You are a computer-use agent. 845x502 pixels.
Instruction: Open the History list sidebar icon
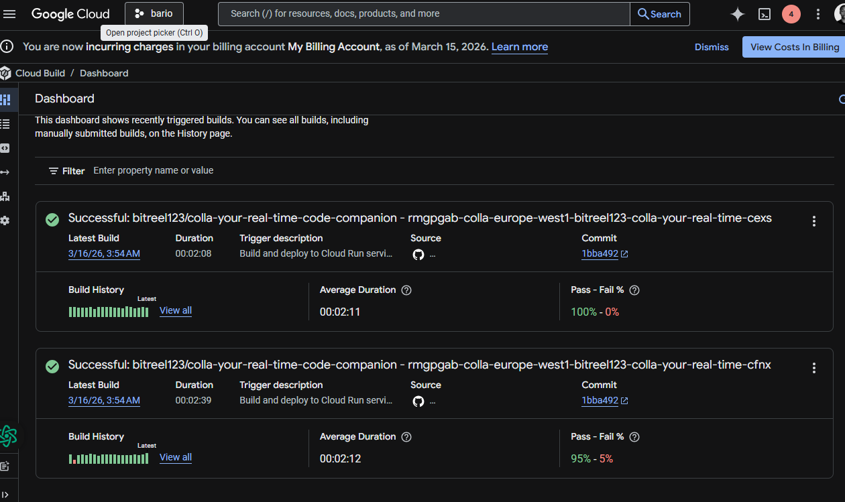[5, 124]
